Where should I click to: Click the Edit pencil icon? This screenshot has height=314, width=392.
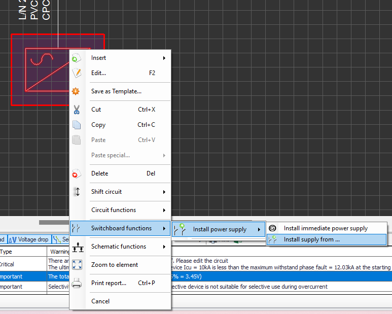(x=77, y=73)
